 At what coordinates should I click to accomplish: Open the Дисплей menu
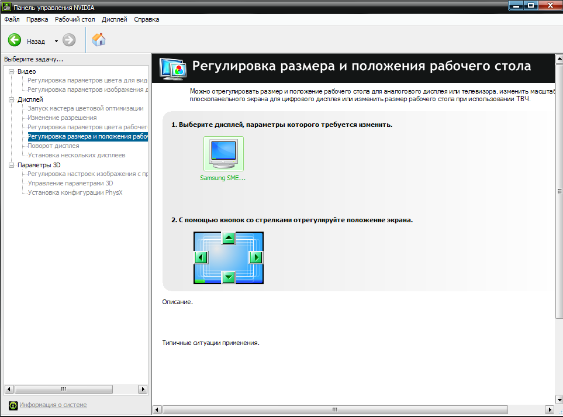(114, 19)
